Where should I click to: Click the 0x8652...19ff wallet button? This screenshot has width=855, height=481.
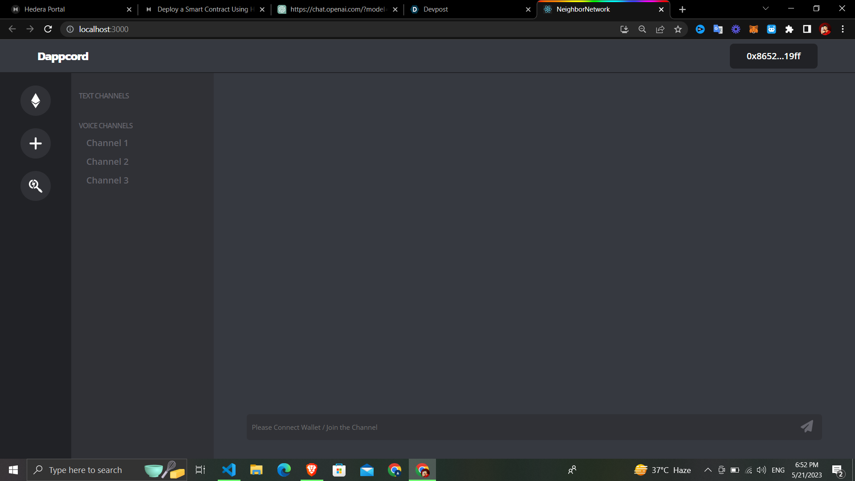click(x=773, y=56)
